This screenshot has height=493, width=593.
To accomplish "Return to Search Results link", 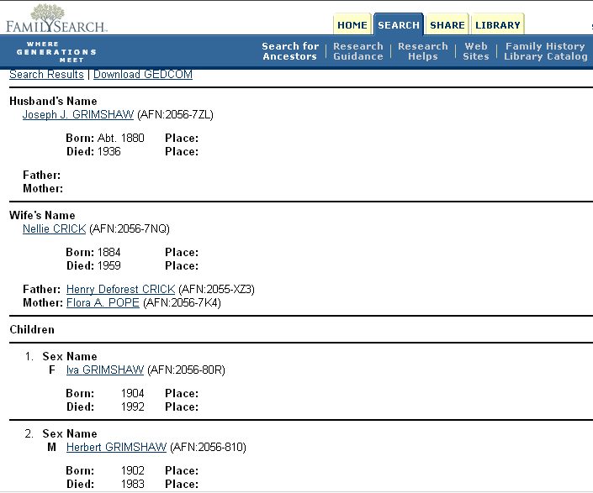I will point(46,75).
